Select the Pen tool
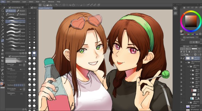This screenshot has width=202, height=111. click(2, 34)
